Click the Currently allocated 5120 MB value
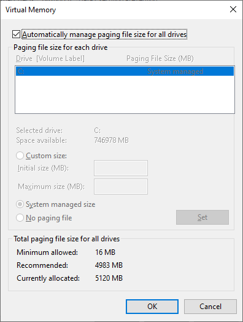The width and height of the screenshot is (243, 322). [109, 278]
